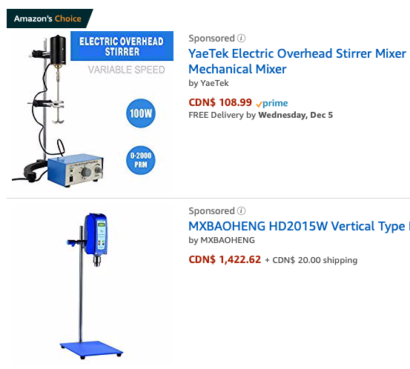This screenshot has width=410, height=369.
Task: Click the CDN$ 1,422.62 price
Action: [225, 259]
